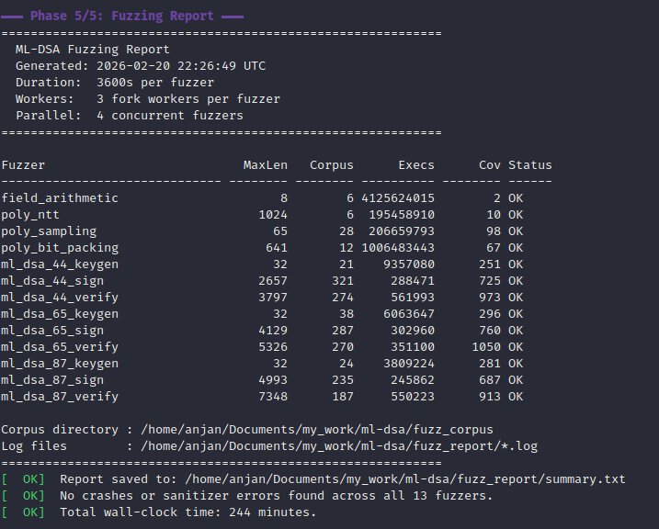Click the 'Execs' column header

point(416,165)
